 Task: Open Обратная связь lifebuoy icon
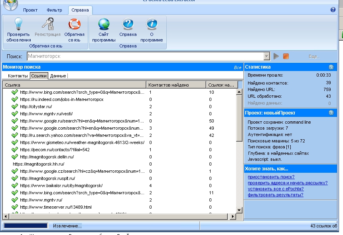(74, 24)
